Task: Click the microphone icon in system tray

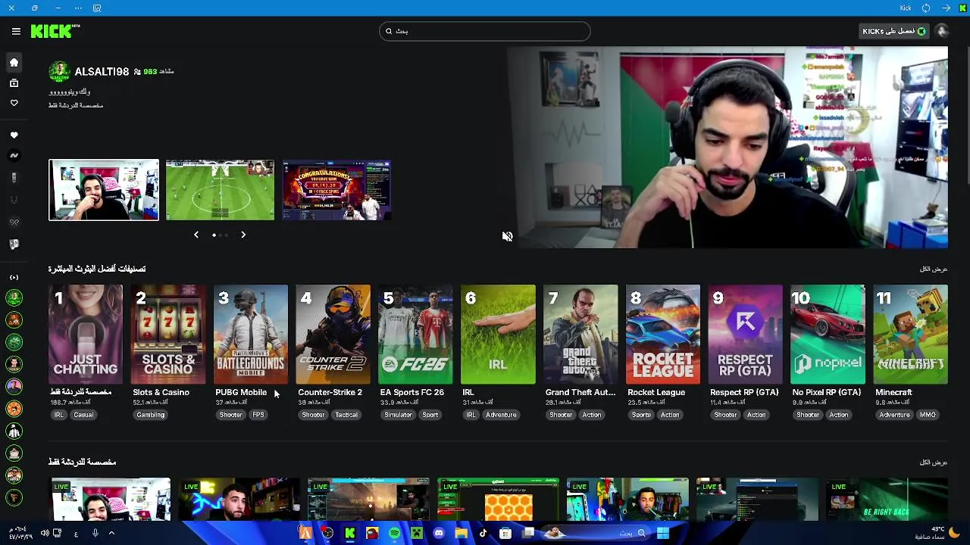Action: [95, 534]
